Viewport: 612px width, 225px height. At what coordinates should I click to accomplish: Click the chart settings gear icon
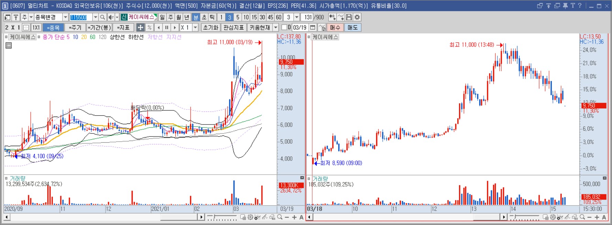357,17
